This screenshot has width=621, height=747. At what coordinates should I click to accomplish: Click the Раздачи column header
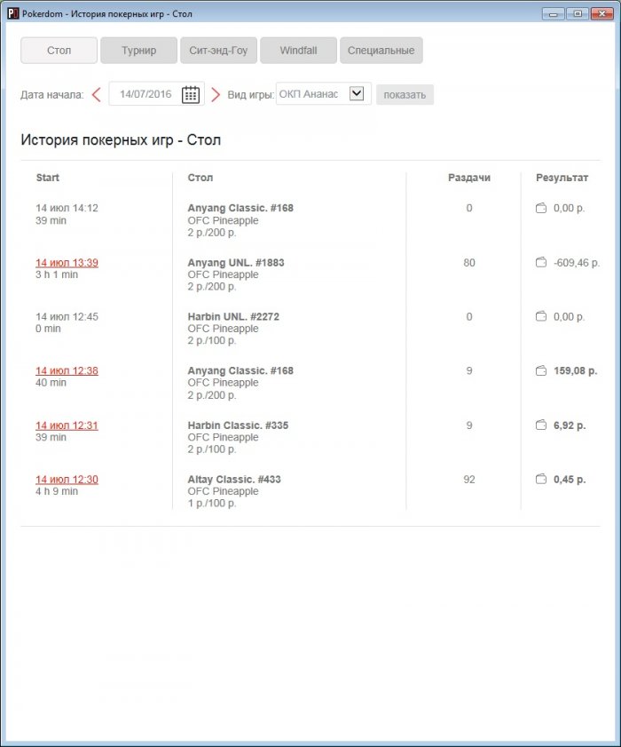point(469,178)
